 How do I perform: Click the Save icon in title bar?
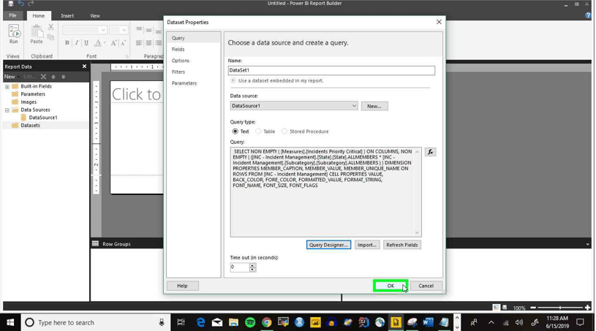coord(10,4)
